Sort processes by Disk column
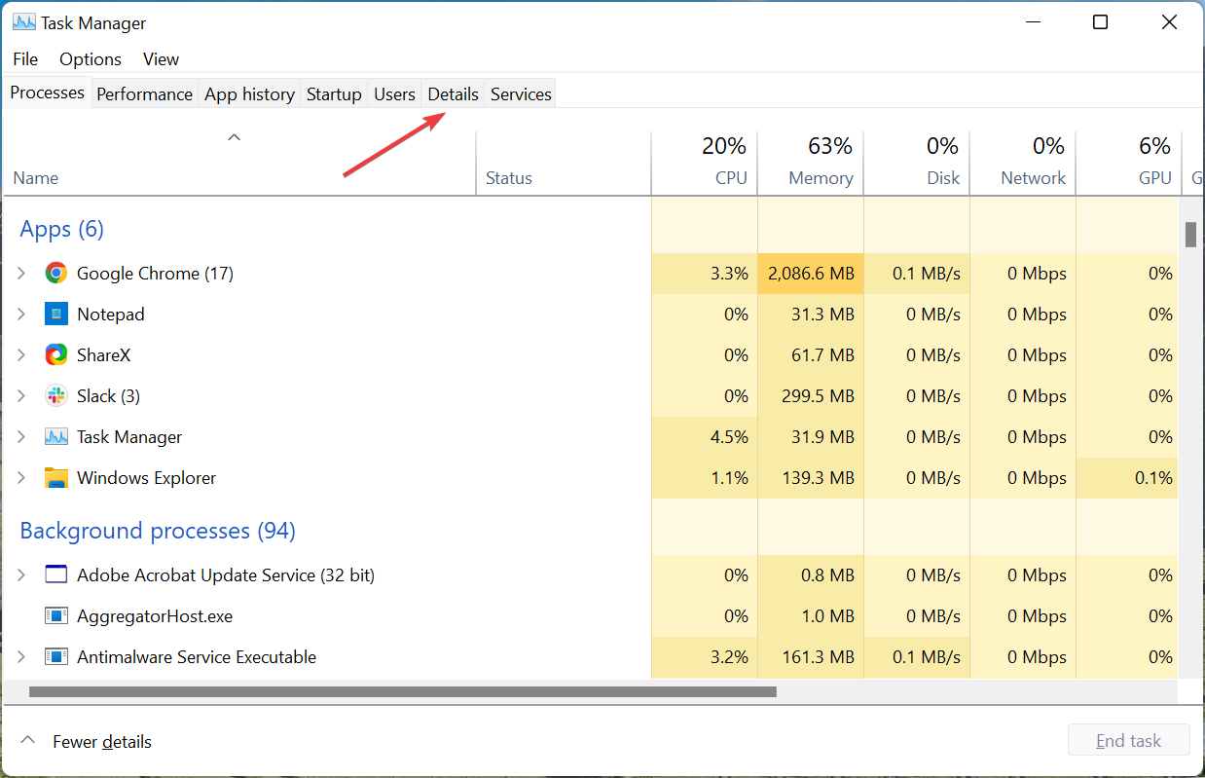Viewport: 1205px width, 778px height. point(917,163)
